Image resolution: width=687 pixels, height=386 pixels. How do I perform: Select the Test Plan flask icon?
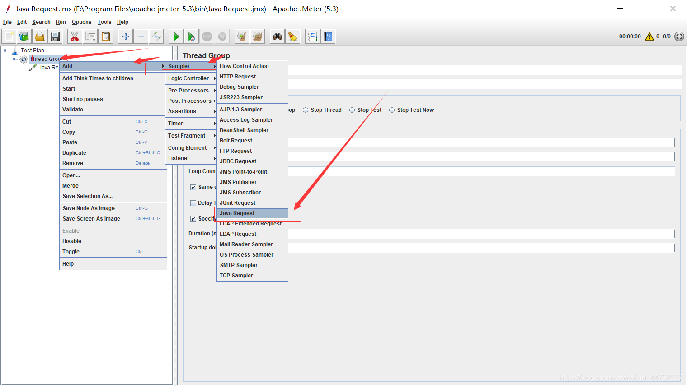[x=14, y=51]
